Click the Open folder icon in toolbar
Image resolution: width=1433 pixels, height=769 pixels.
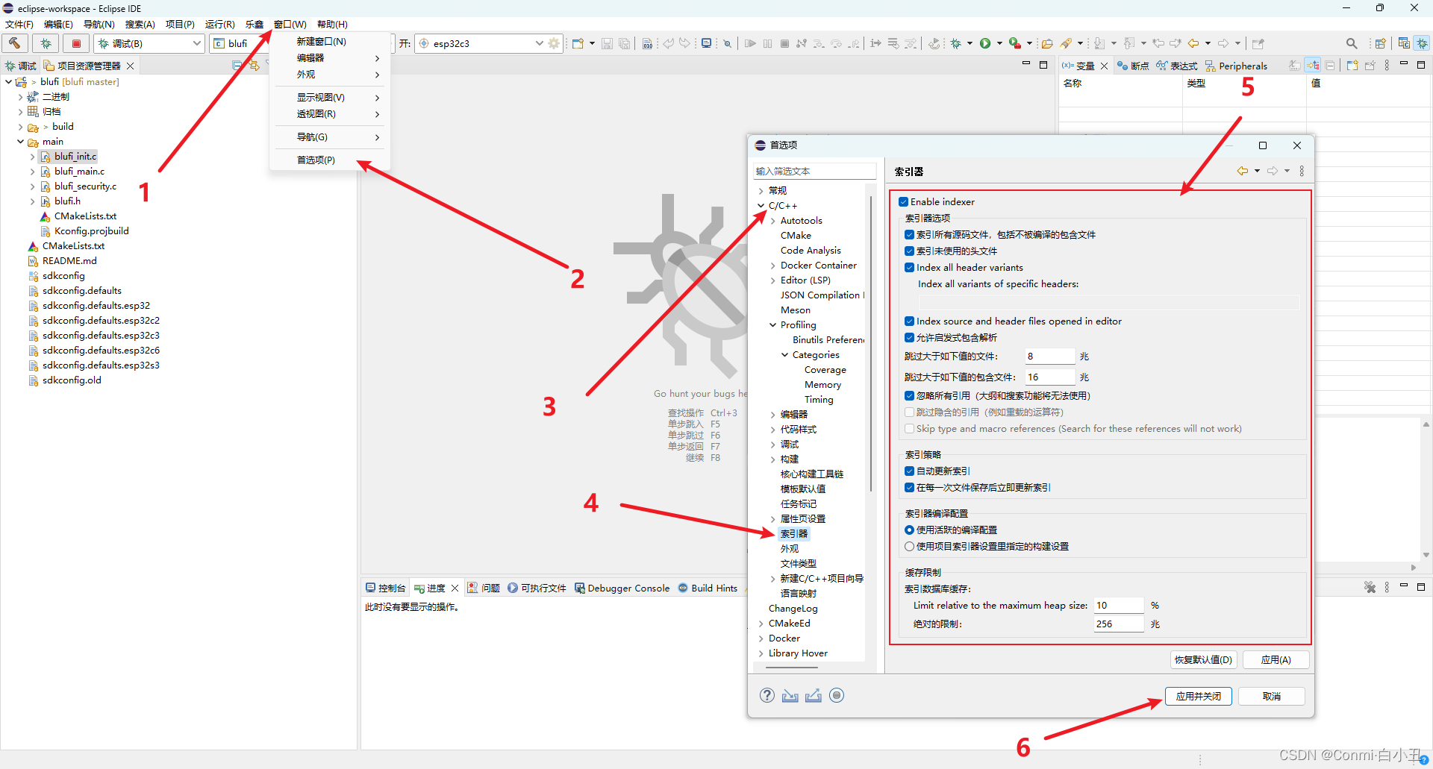click(1047, 43)
